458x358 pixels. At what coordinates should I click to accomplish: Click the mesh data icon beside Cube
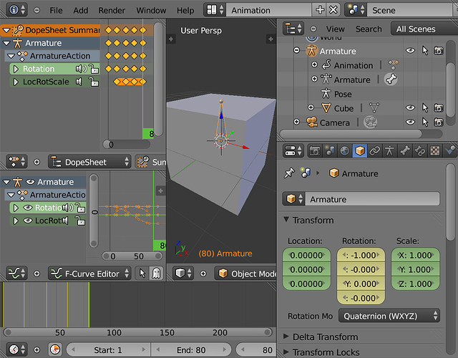pyautogui.click(x=374, y=108)
